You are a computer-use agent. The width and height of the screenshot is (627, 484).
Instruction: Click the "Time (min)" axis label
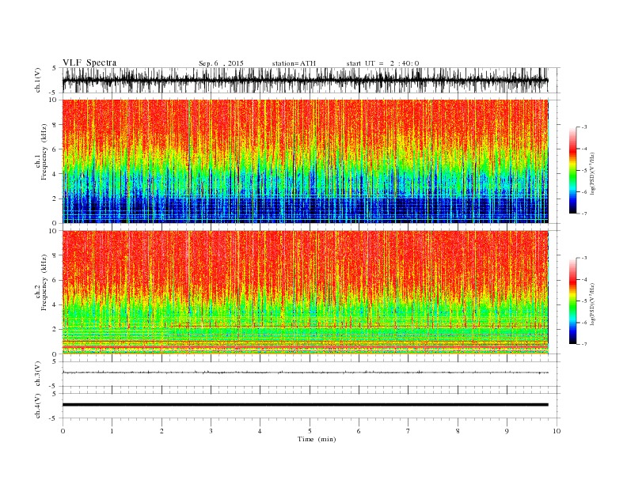[x=317, y=439]
